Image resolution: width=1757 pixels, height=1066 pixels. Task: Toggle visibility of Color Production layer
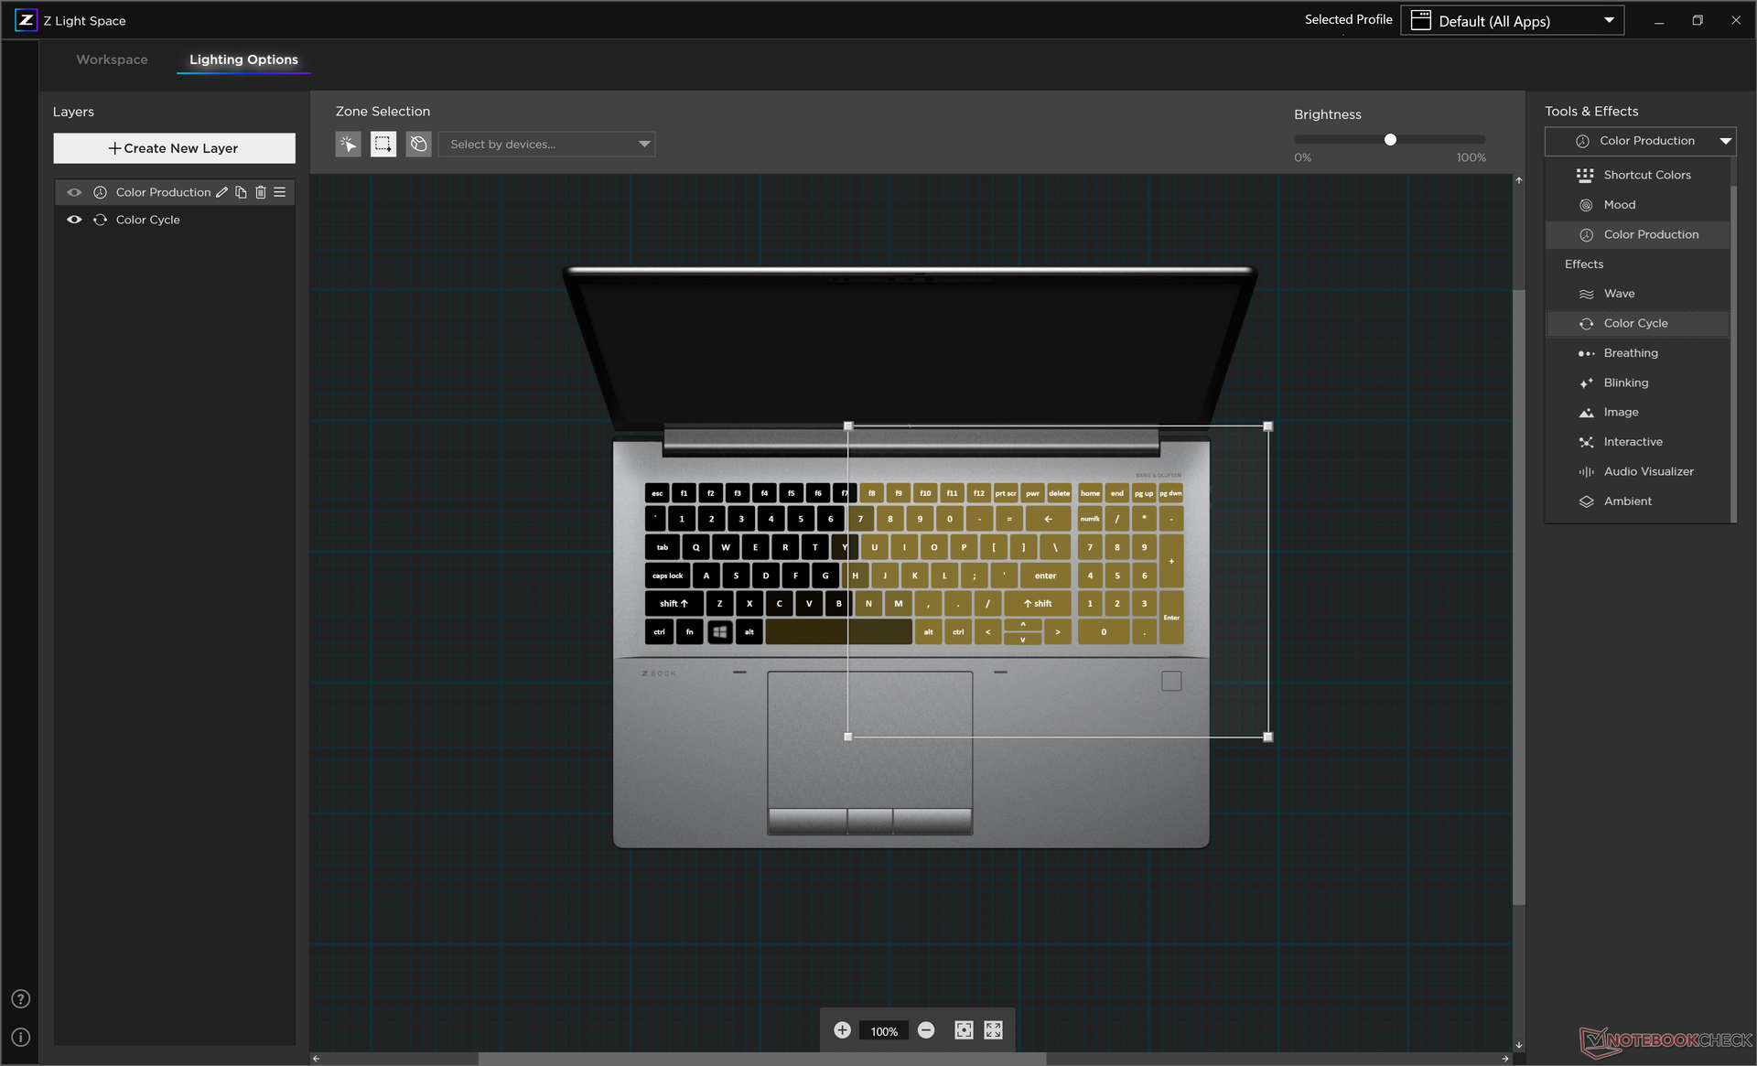[x=74, y=192]
